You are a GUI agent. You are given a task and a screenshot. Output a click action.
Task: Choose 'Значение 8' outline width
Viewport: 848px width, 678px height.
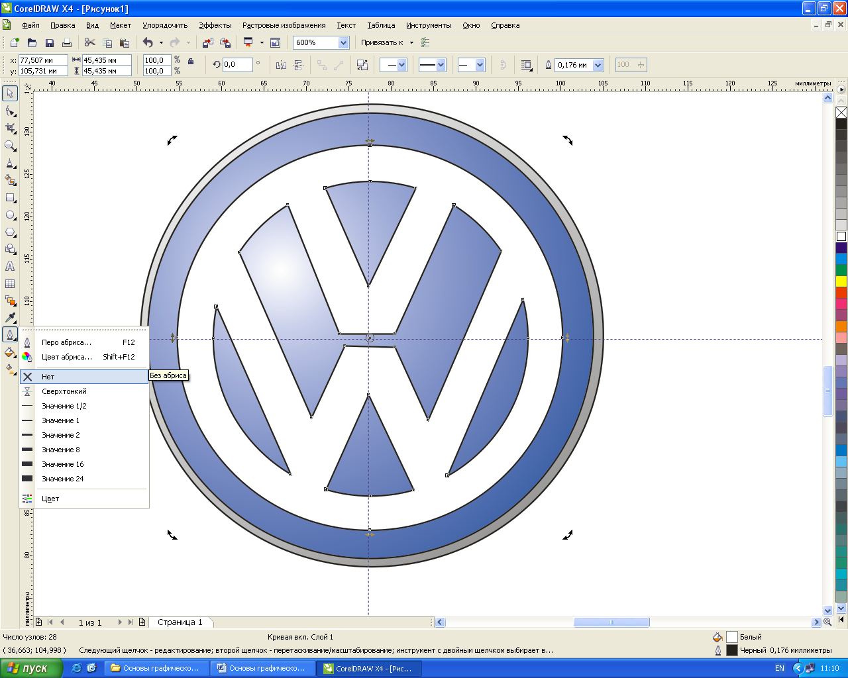pos(84,450)
